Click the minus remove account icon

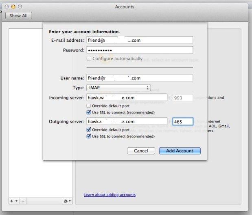23,201
